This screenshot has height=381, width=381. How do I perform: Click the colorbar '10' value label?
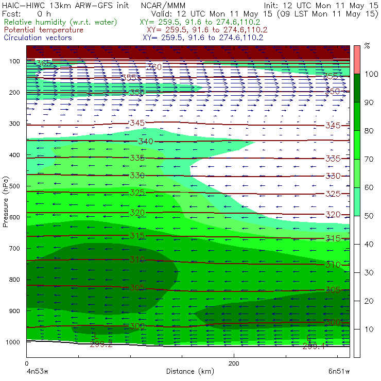point(369,330)
